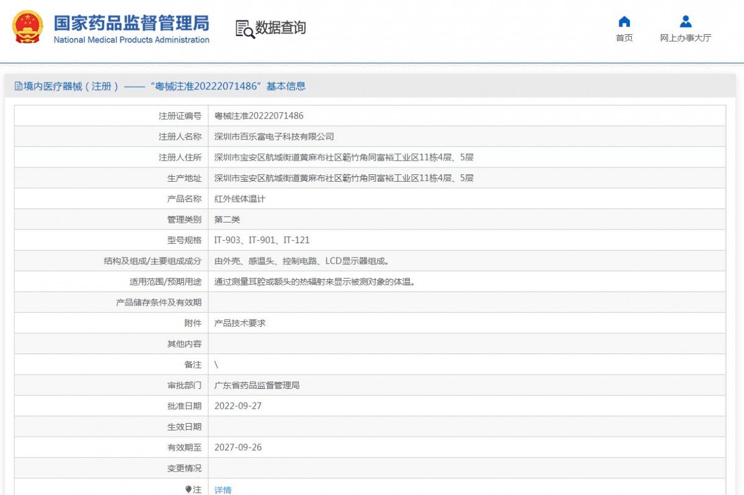Screen dimensions: 744x495
Task: Click the 产品技术要求 attachment entry
Action: click(x=240, y=323)
